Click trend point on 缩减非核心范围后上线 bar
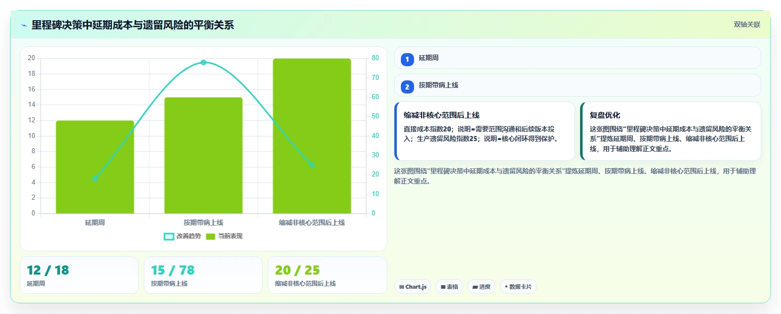The image size is (781, 314). click(312, 165)
